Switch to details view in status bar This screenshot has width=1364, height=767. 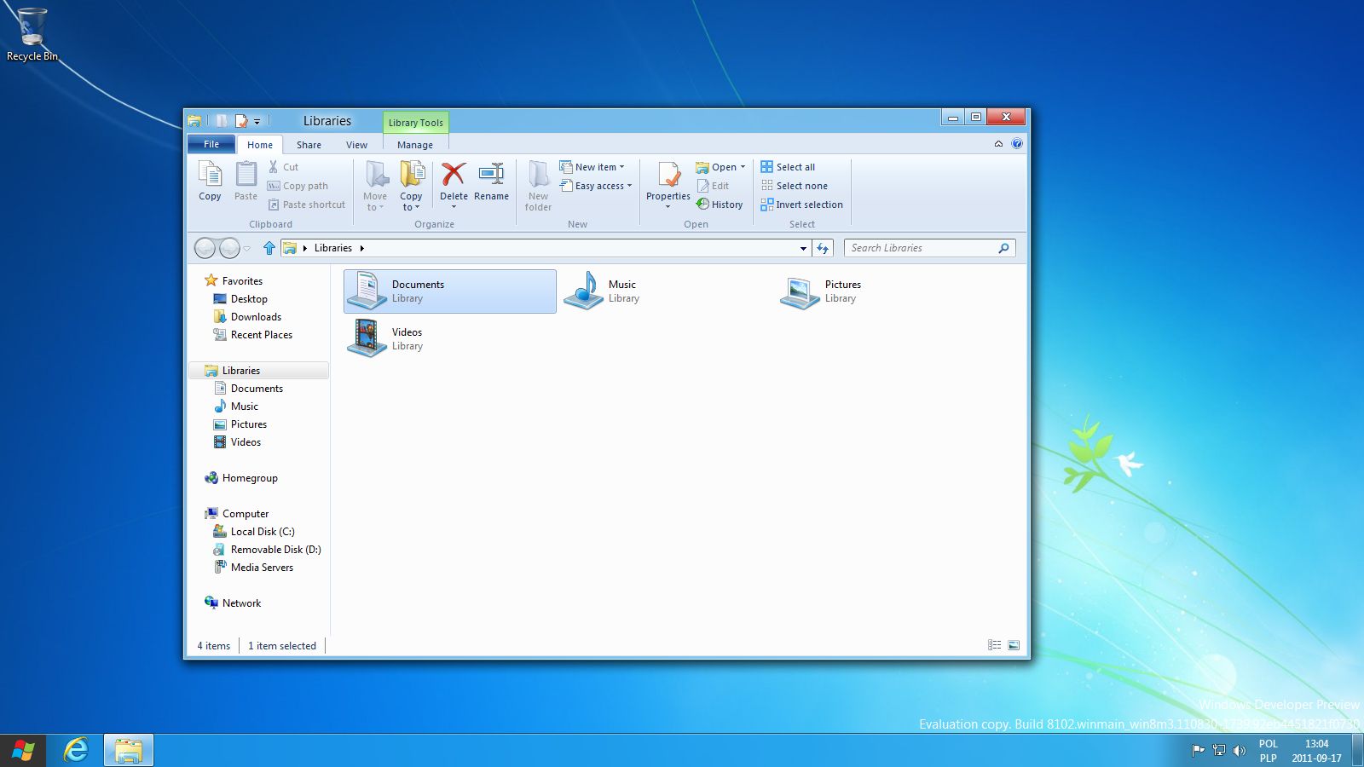point(994,646)
